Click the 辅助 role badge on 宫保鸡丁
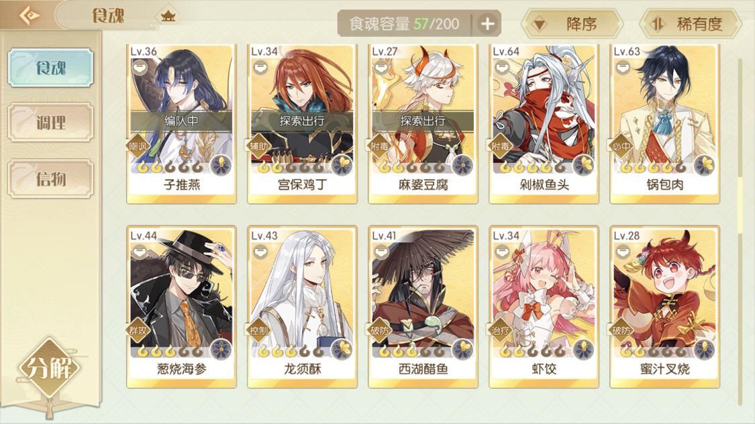This screenshot has height=424, width=755. (x=258, y=146)
